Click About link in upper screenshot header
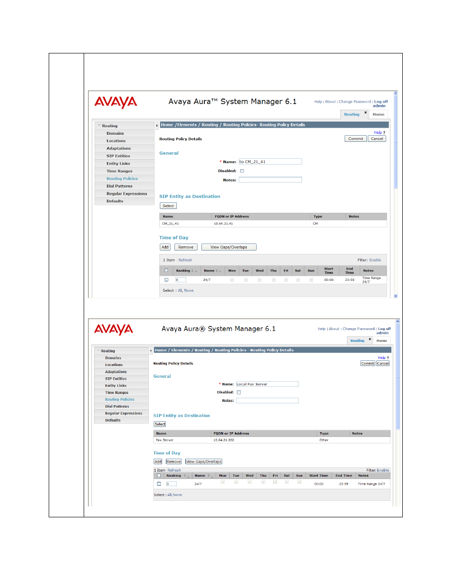 330,102
